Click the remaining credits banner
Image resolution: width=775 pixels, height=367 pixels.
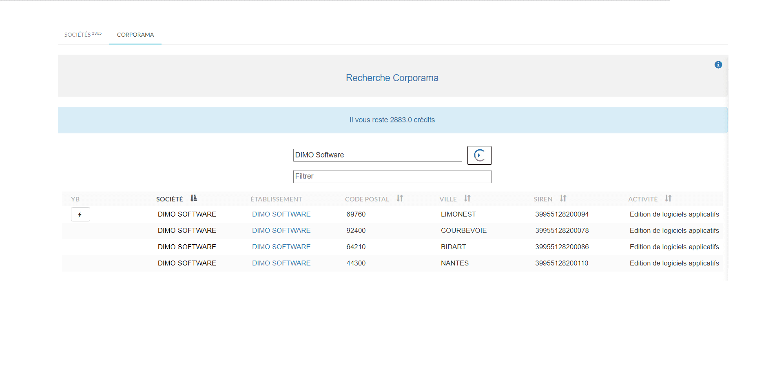[x=392, y=120]
